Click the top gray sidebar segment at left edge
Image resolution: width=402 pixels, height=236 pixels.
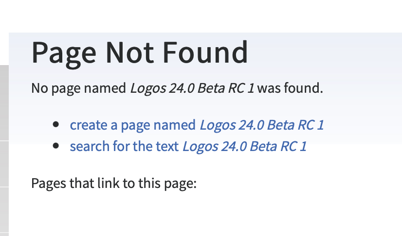coord(4,102)
